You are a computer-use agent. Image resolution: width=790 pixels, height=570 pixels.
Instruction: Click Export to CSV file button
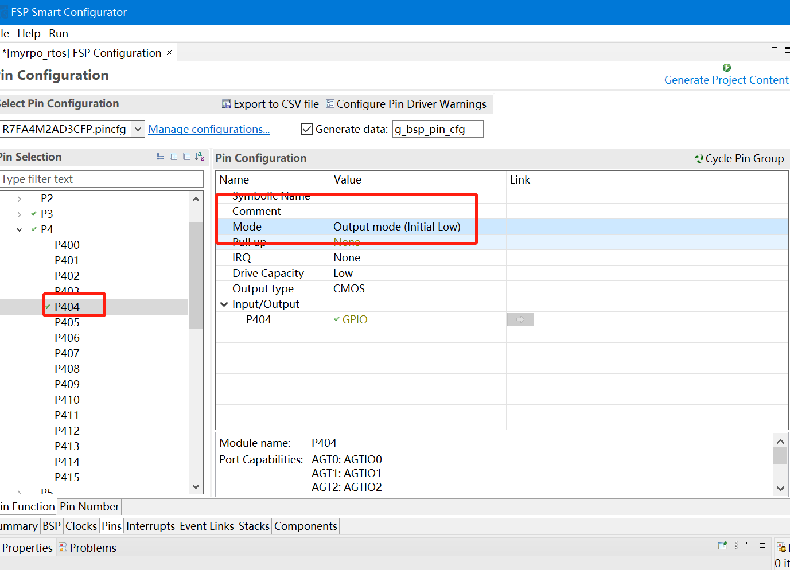click(270, 104)
